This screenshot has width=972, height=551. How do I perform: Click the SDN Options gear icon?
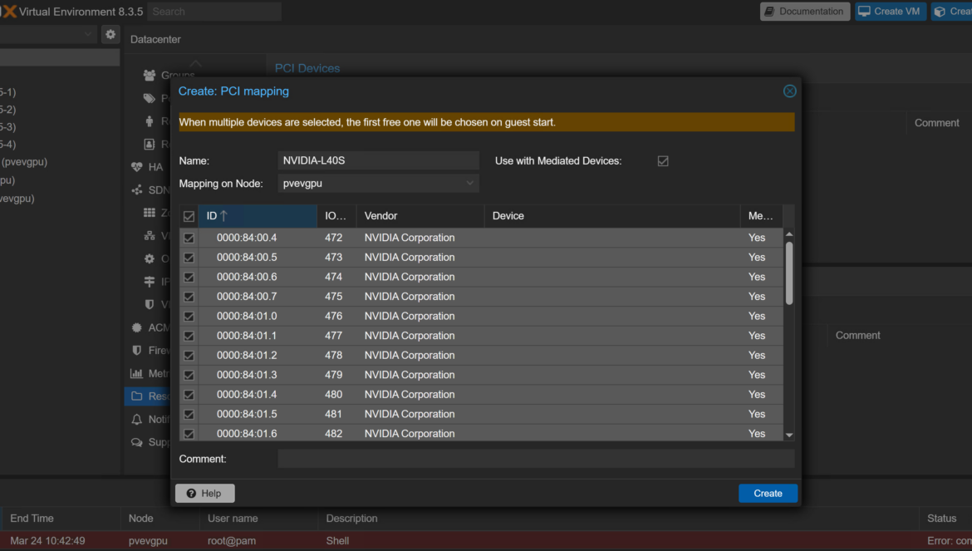click(150, 258)
